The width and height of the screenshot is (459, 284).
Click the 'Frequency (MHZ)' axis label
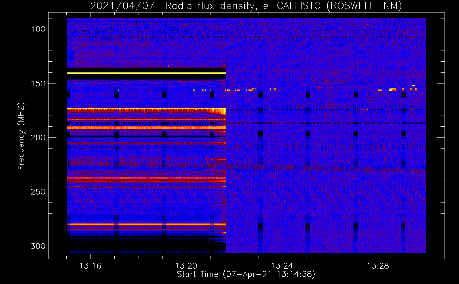click(21, 136)
